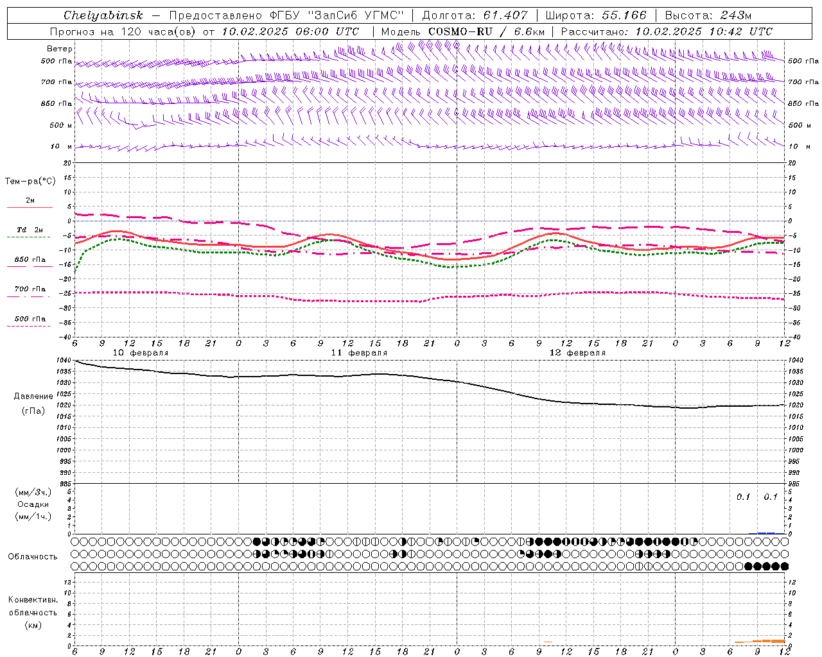Click the dotted pink line sample under legend "500 гПа"

pos(28,326)
